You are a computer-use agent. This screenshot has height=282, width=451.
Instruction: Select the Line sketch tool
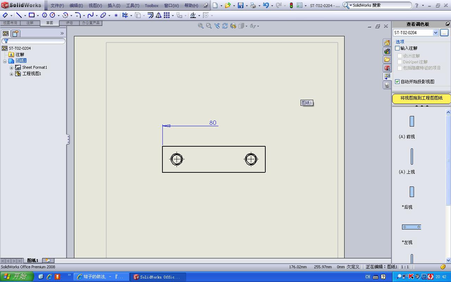point(19,15)
